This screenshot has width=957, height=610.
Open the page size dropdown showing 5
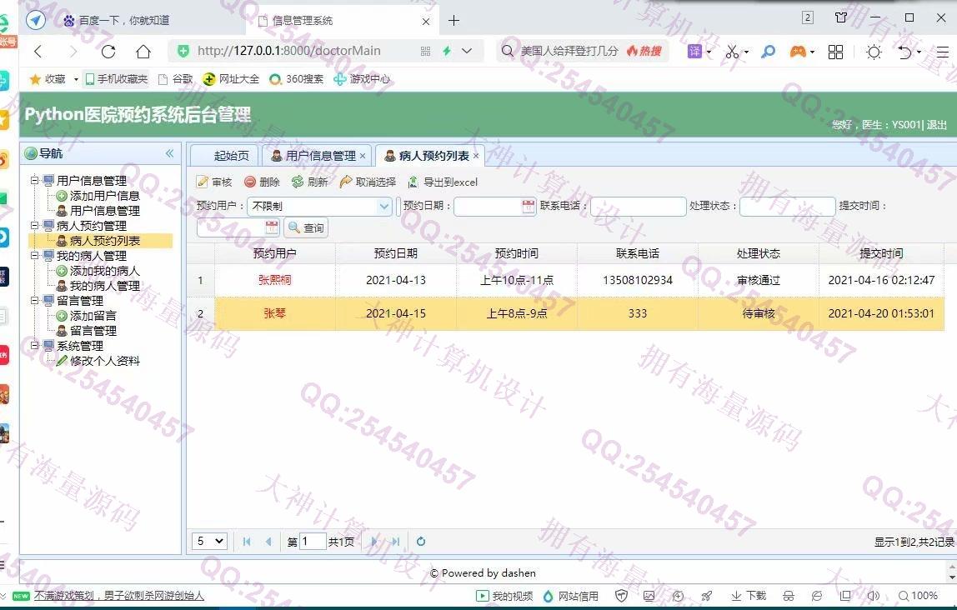pos(210,542)
